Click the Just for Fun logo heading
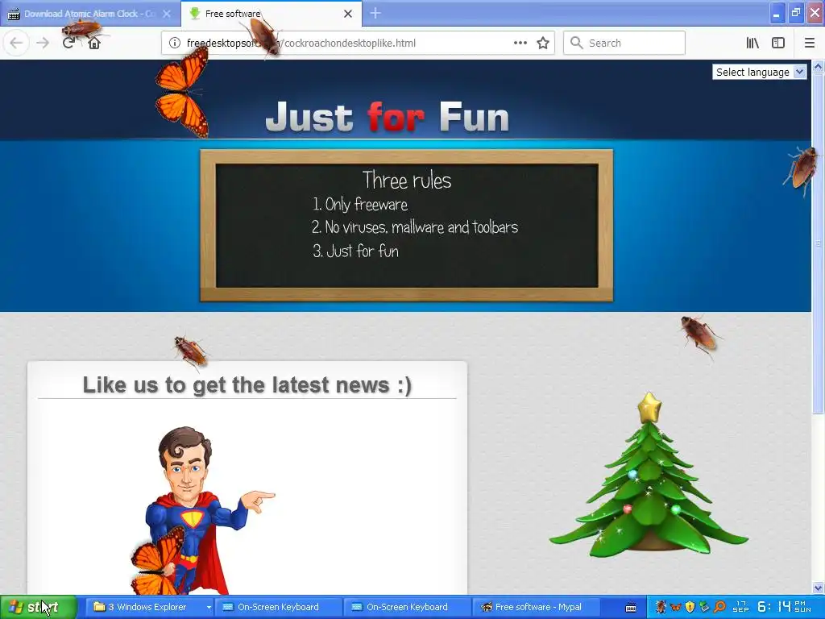Screen dimensions: 825x619 [x=388, y=116]
